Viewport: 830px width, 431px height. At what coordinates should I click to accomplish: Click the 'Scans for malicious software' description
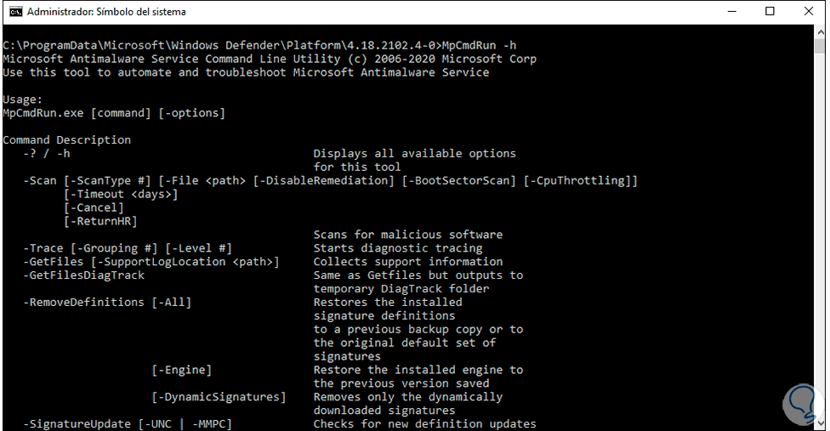pos(407,235)
